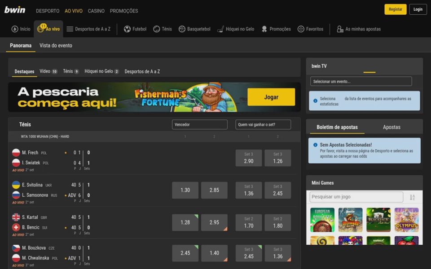
Task: Select Desportos de A a Z filter tab
Action: [142, 71]
